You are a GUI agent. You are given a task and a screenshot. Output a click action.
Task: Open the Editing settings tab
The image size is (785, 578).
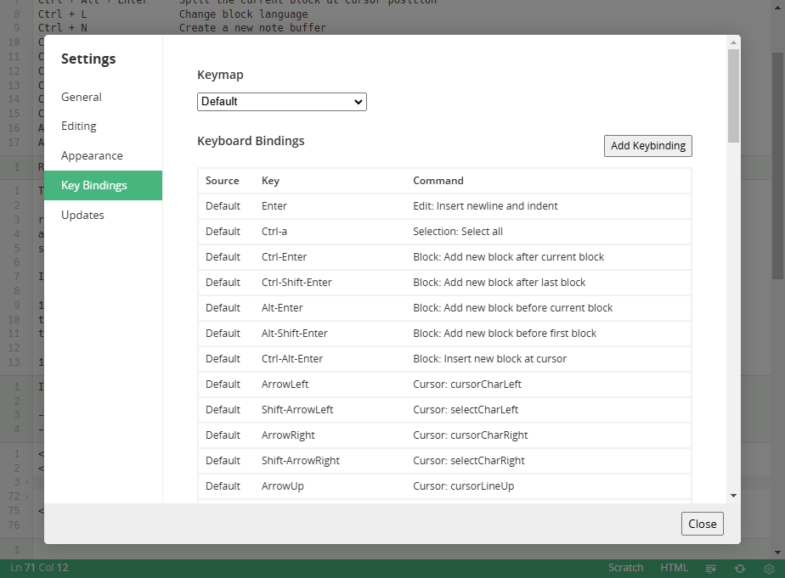pos(79,126)
